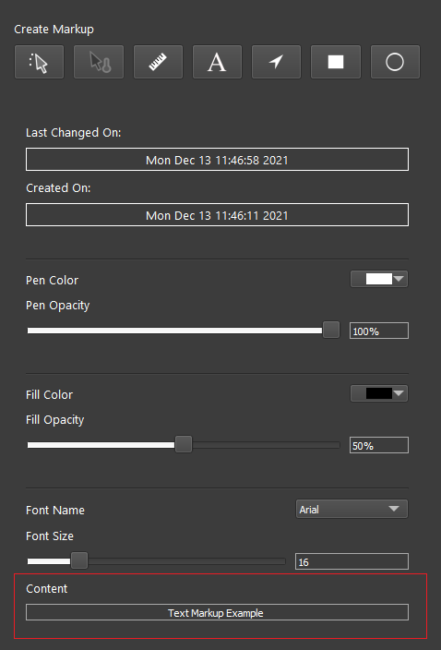441x650 pixels.
Task: Click the Pen Opacity 100% field
Action: pyautogui.click(x=379, y=331)
